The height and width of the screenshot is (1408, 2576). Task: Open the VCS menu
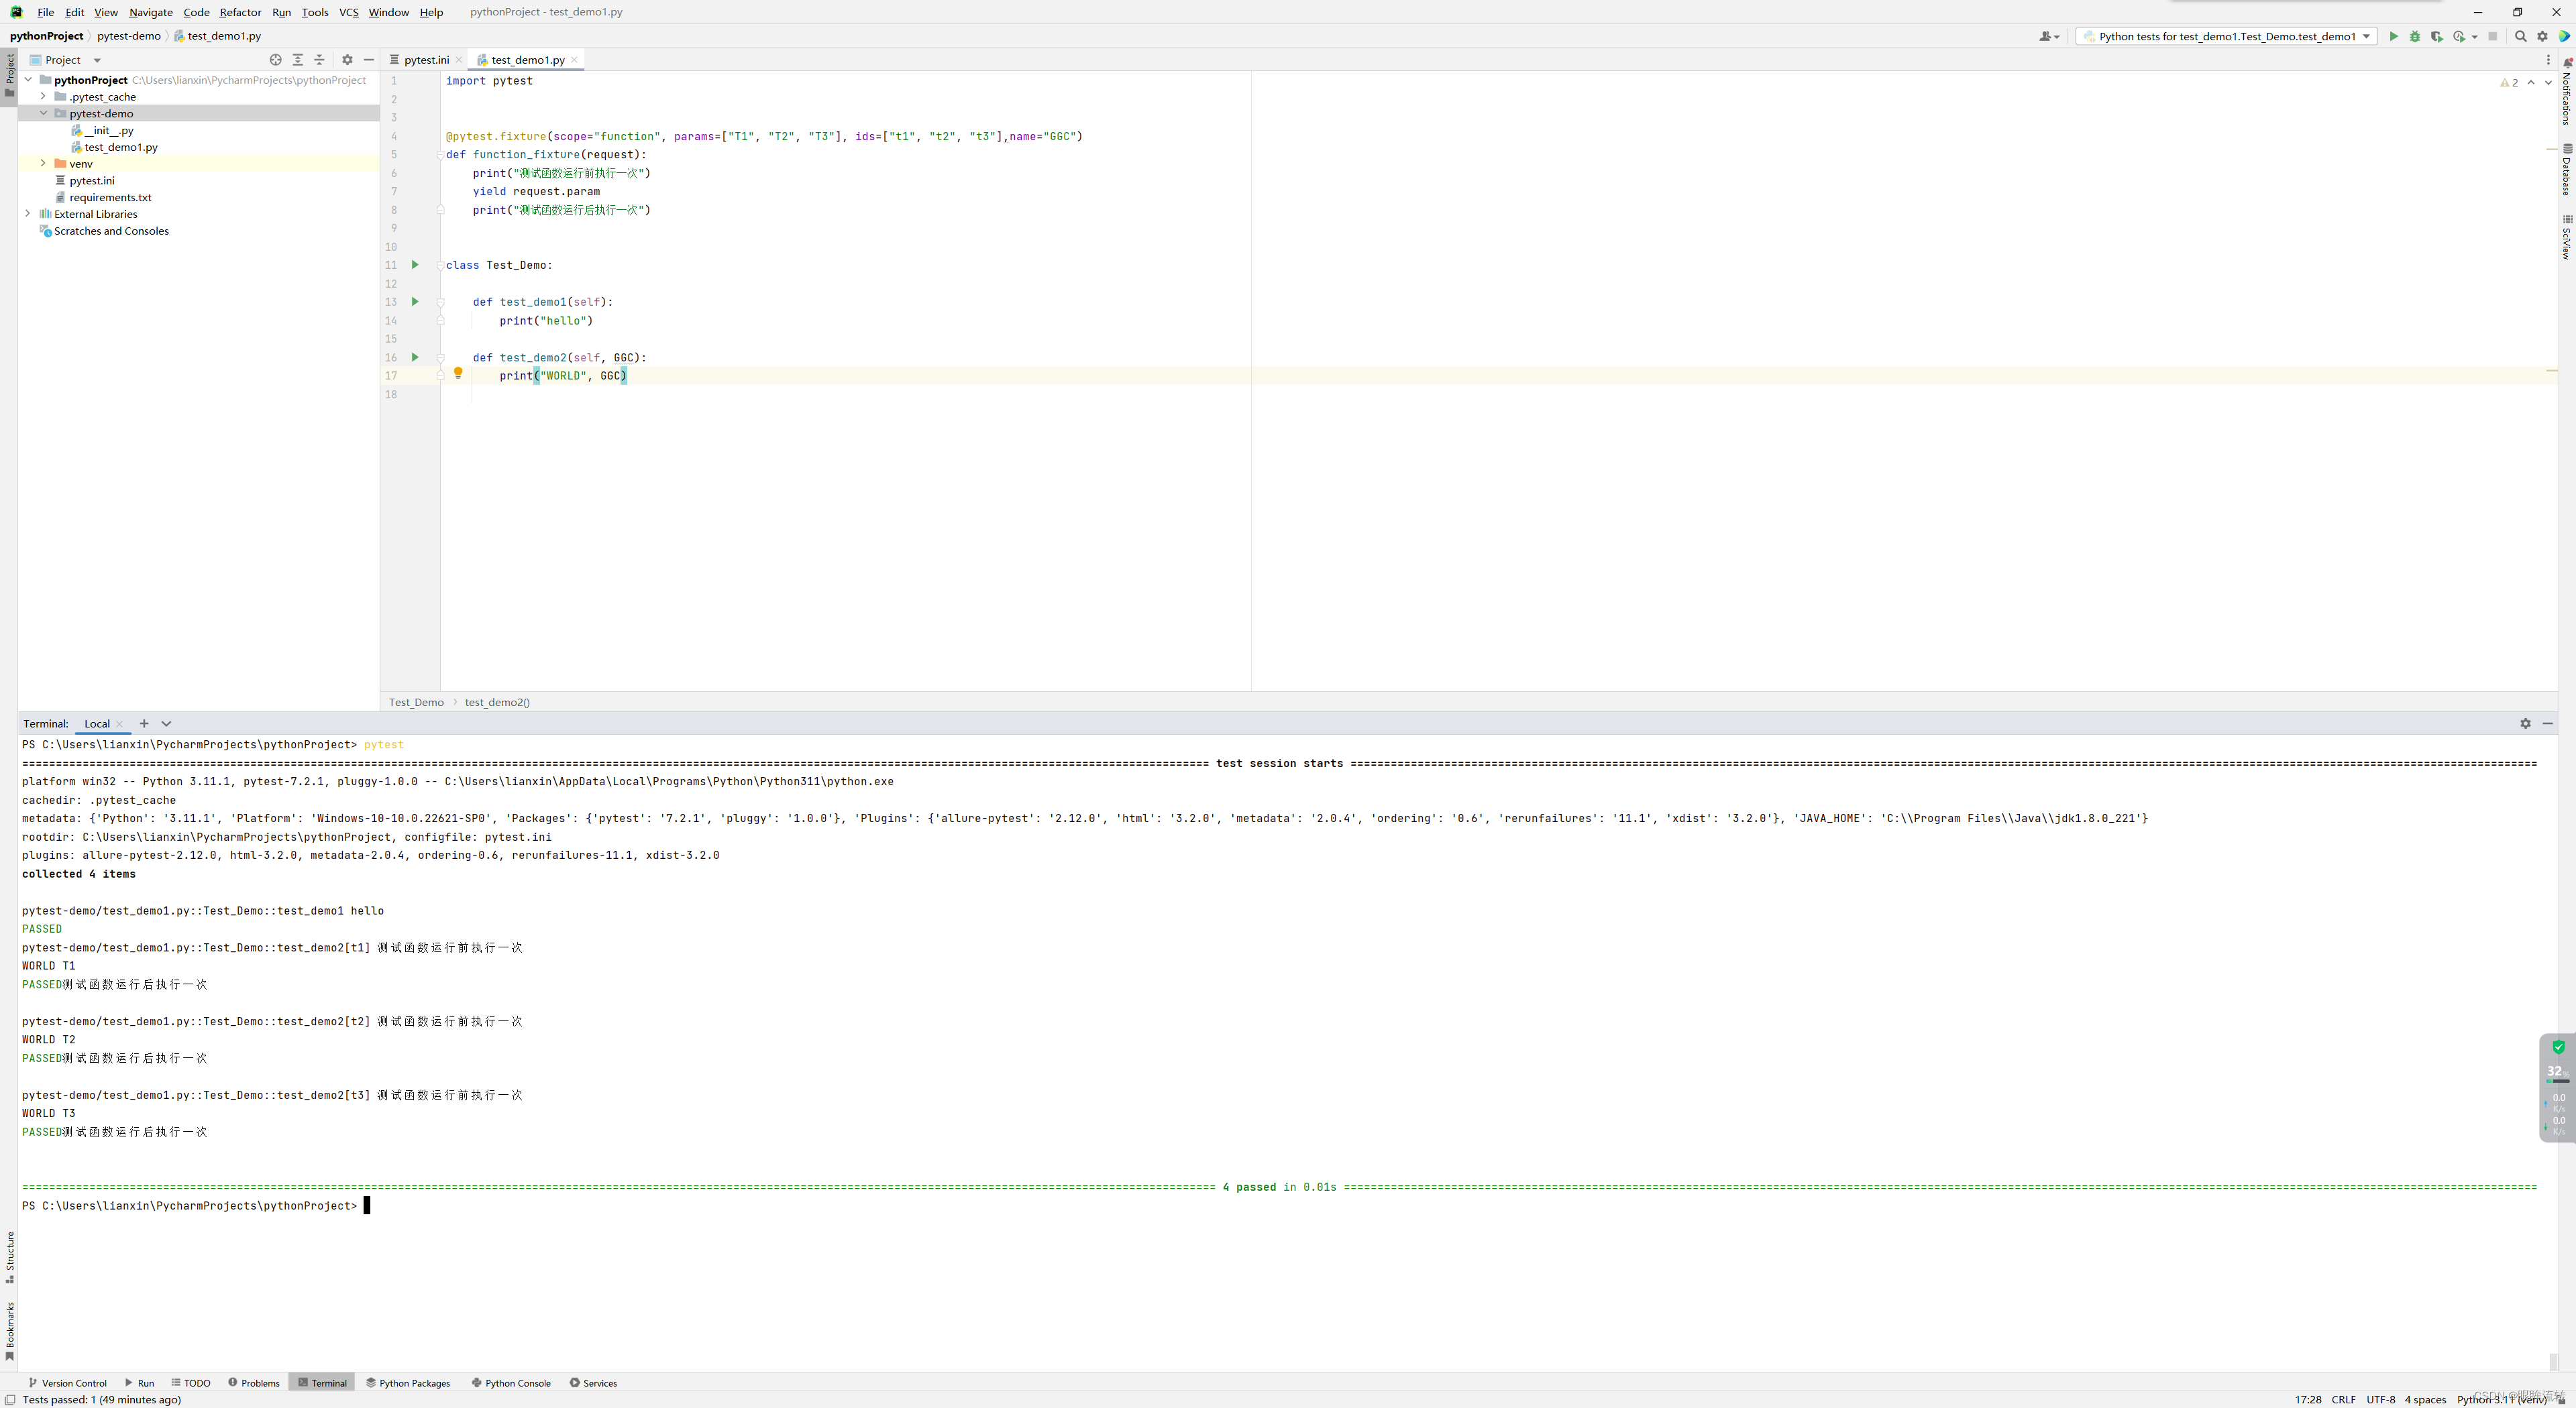(x=348, y=12)
